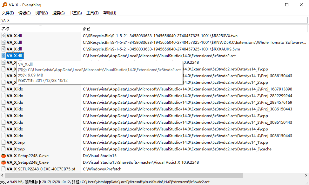This screenshot has width=309, height=185.
Task: Open the 文件(F) menu
Action: pyautogui.click(x=8, y=13)
